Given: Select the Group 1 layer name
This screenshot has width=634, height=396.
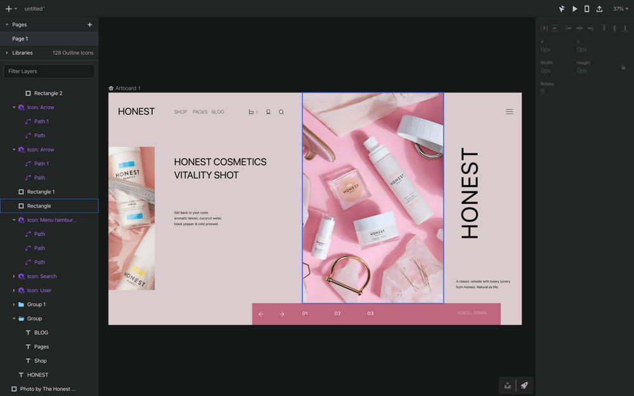Looking at the screenshot, I should (x=36, y=305).
